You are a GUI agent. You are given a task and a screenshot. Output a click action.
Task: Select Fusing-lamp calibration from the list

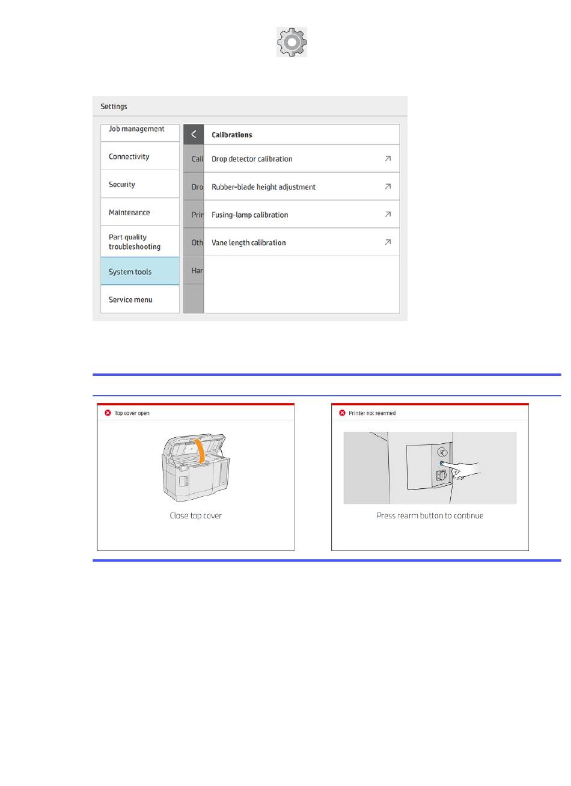[x=249, y=215]
